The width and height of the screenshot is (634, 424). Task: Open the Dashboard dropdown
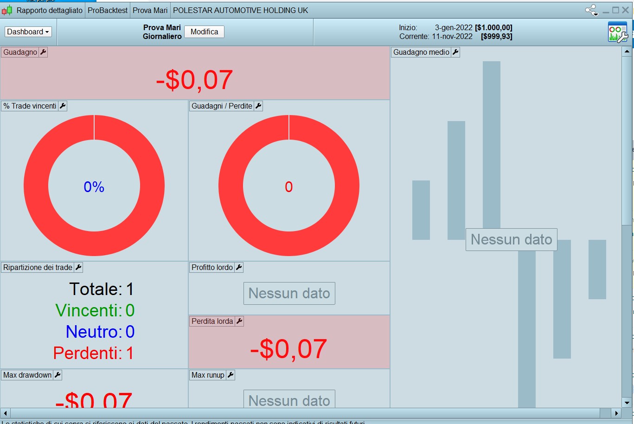pos(28,32)
